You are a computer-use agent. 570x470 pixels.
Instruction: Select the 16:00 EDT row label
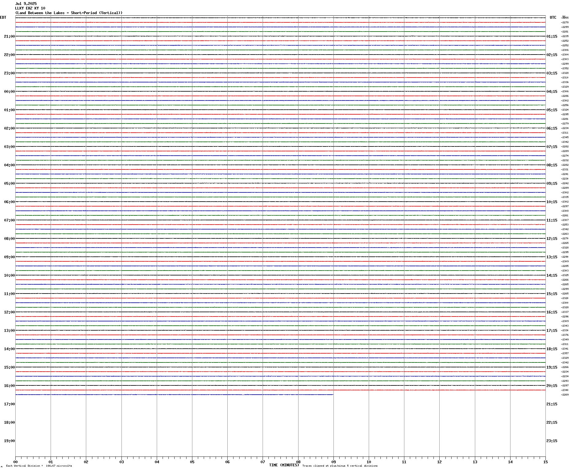(x=9, y=386)
